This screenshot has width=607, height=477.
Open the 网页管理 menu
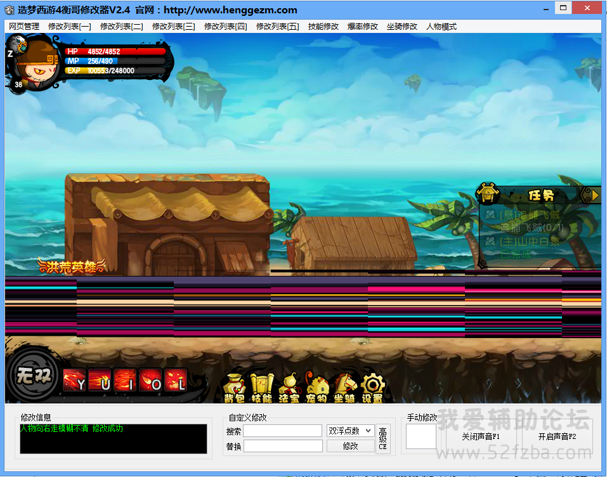click(x=24, y=27)
